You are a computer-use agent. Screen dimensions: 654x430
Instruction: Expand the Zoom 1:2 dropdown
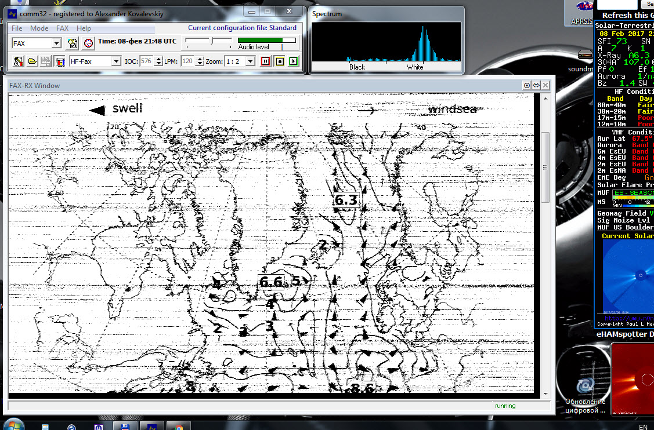coord(250,61)
